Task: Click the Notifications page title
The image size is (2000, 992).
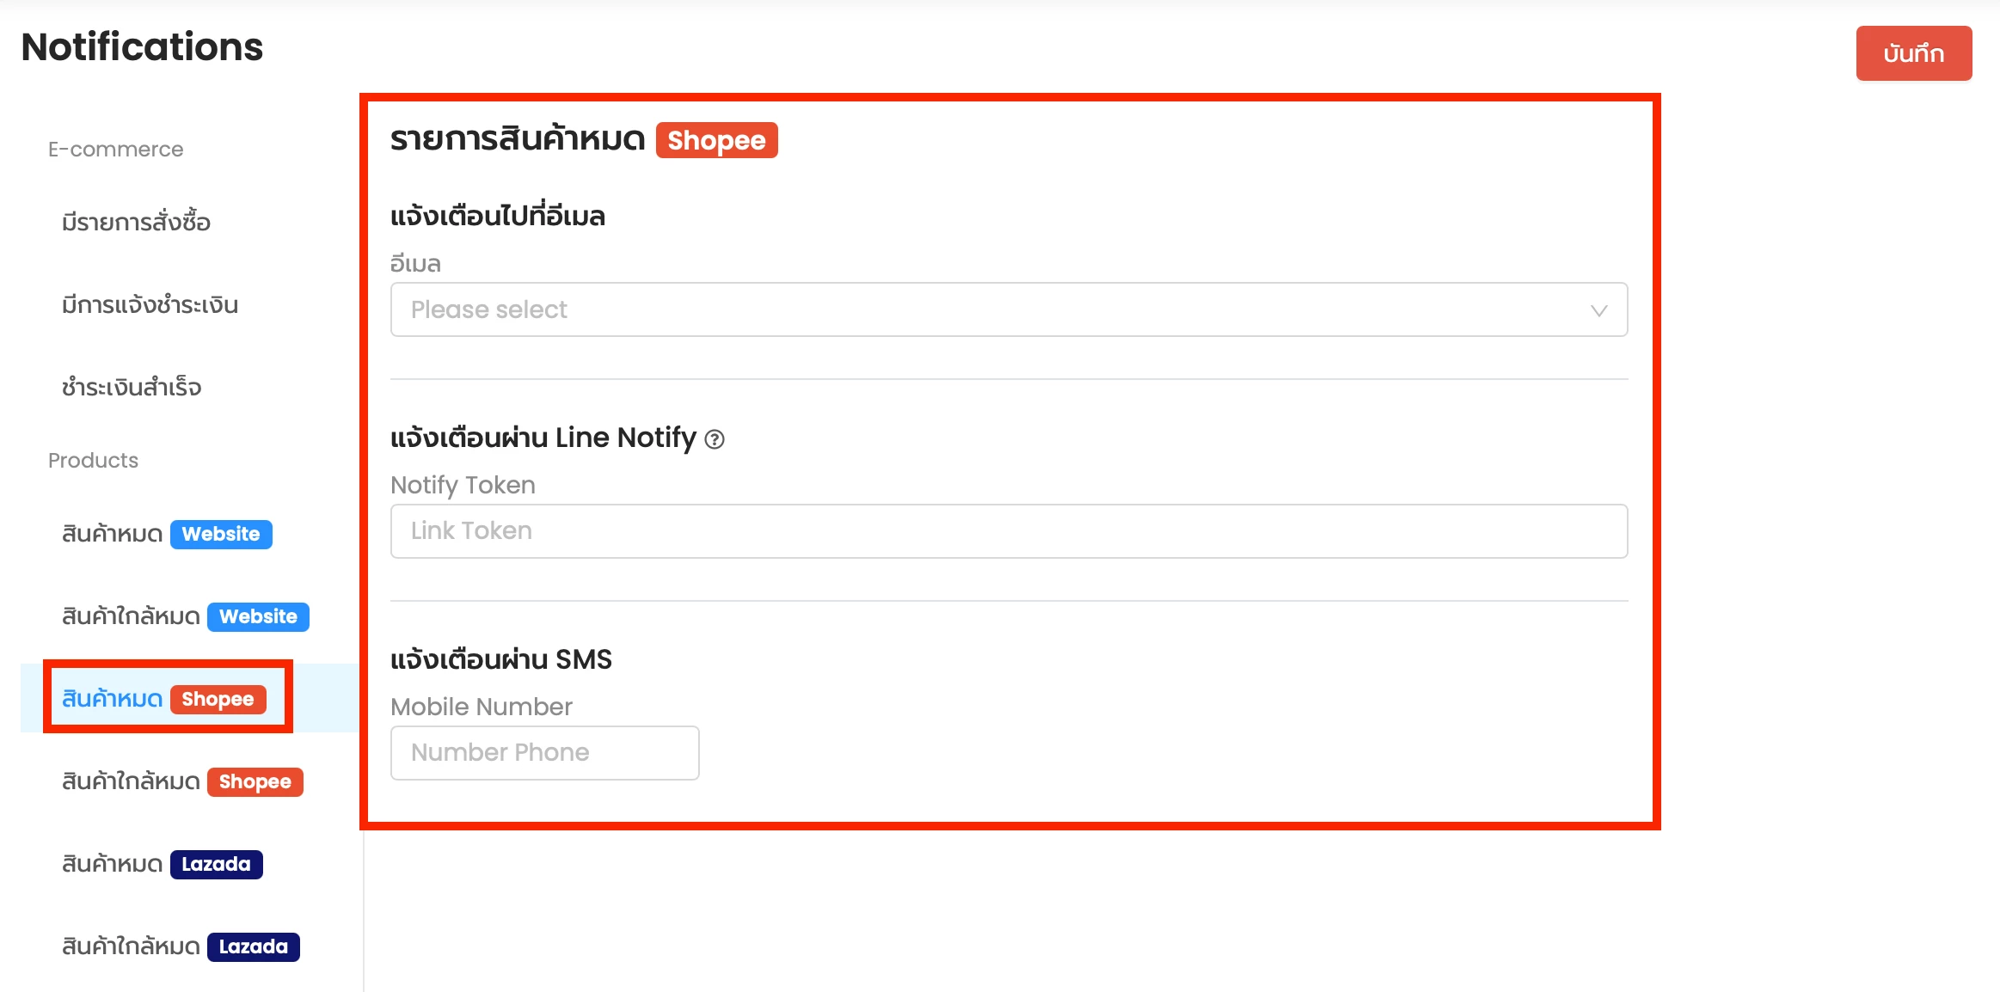Action: [142, 46]
